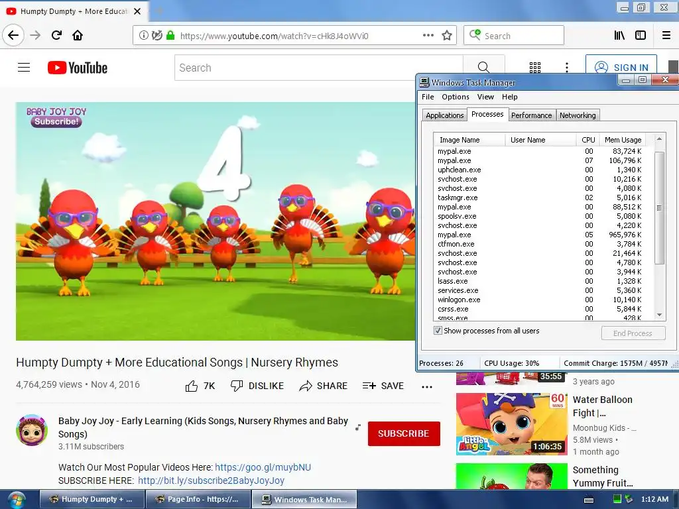Click the browser forward arrow

tap(36, 35)
